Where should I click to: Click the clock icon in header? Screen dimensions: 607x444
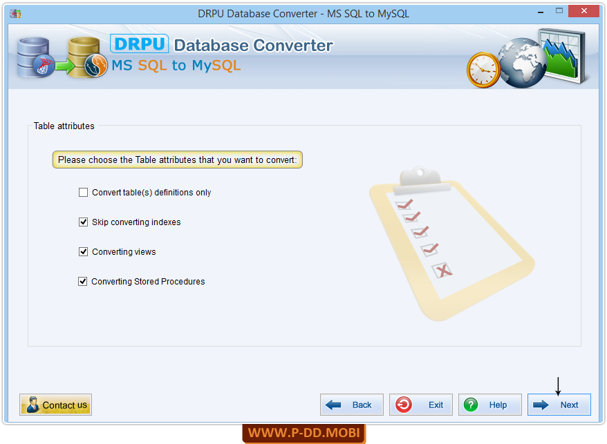pos(483,70)
